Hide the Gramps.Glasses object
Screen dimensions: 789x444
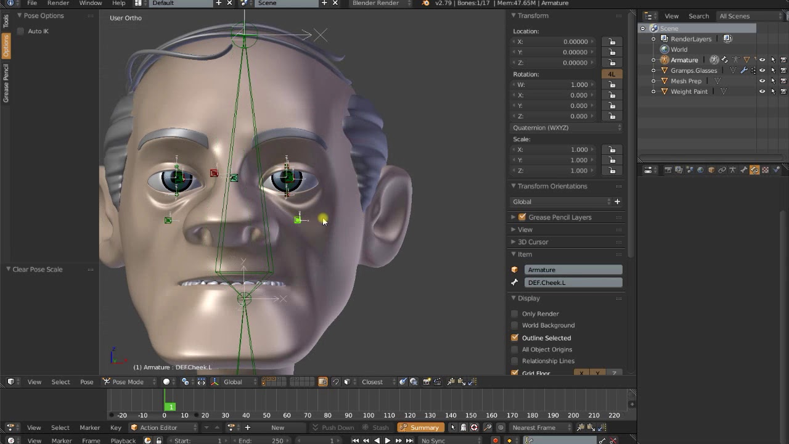click(x=762, y=70)
